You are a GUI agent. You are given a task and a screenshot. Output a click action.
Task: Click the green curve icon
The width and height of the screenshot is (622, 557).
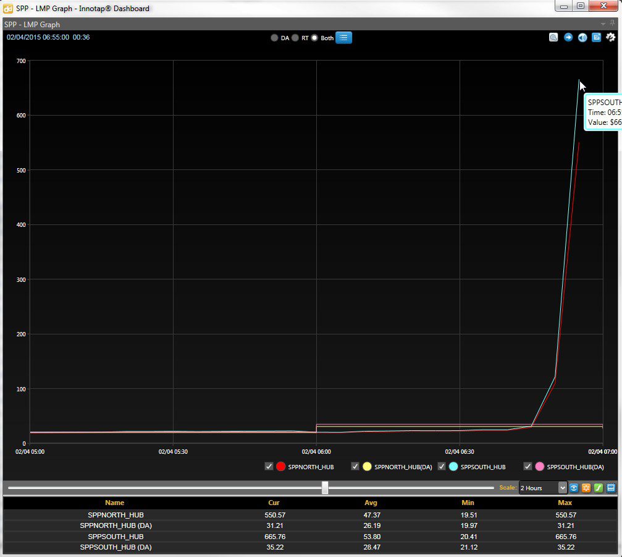click(x=598, y=488)
